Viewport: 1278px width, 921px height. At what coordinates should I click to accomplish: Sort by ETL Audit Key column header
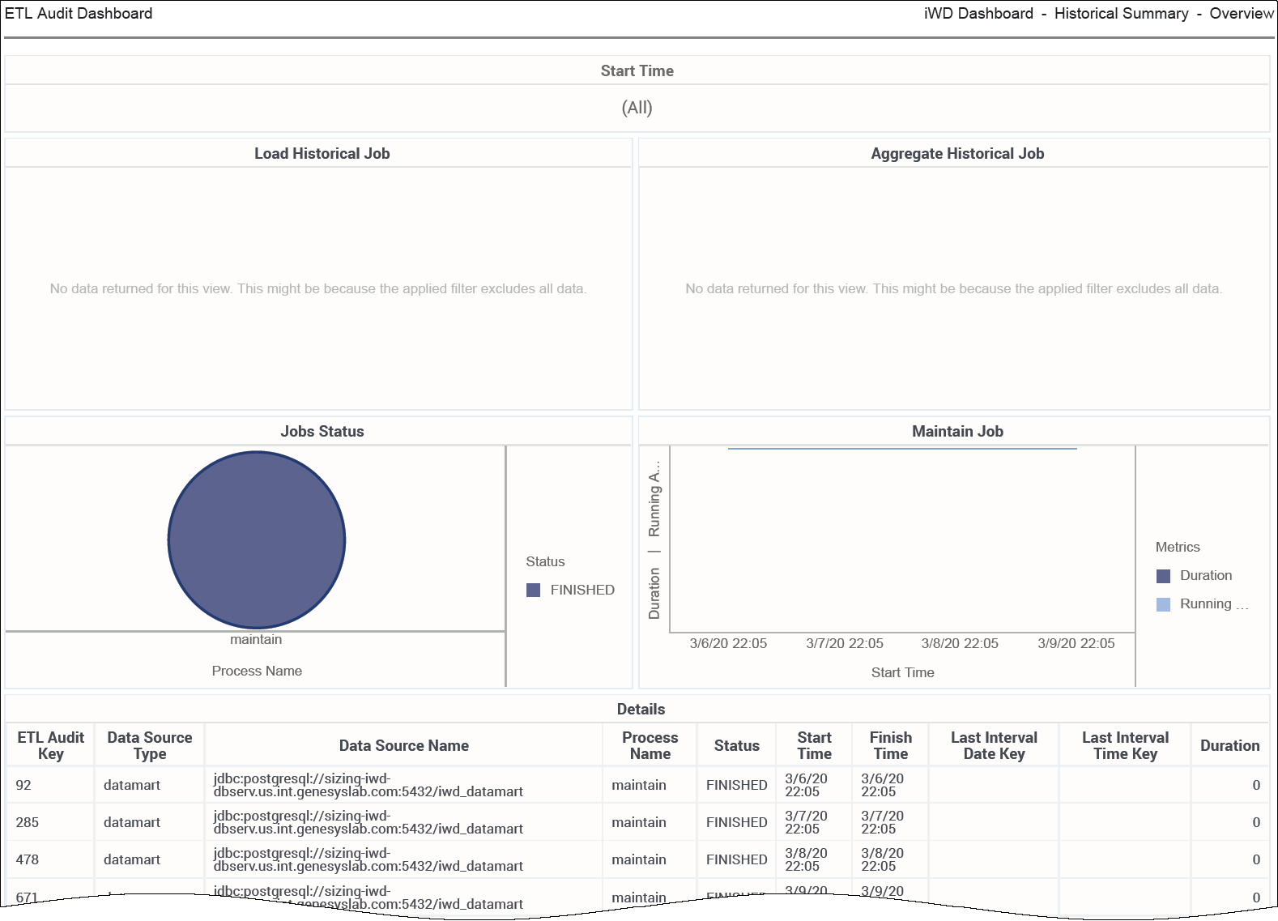click(50, 745)
